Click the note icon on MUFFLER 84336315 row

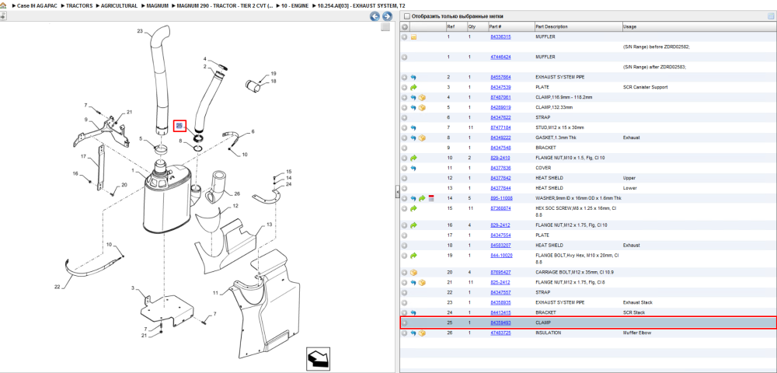413,37
